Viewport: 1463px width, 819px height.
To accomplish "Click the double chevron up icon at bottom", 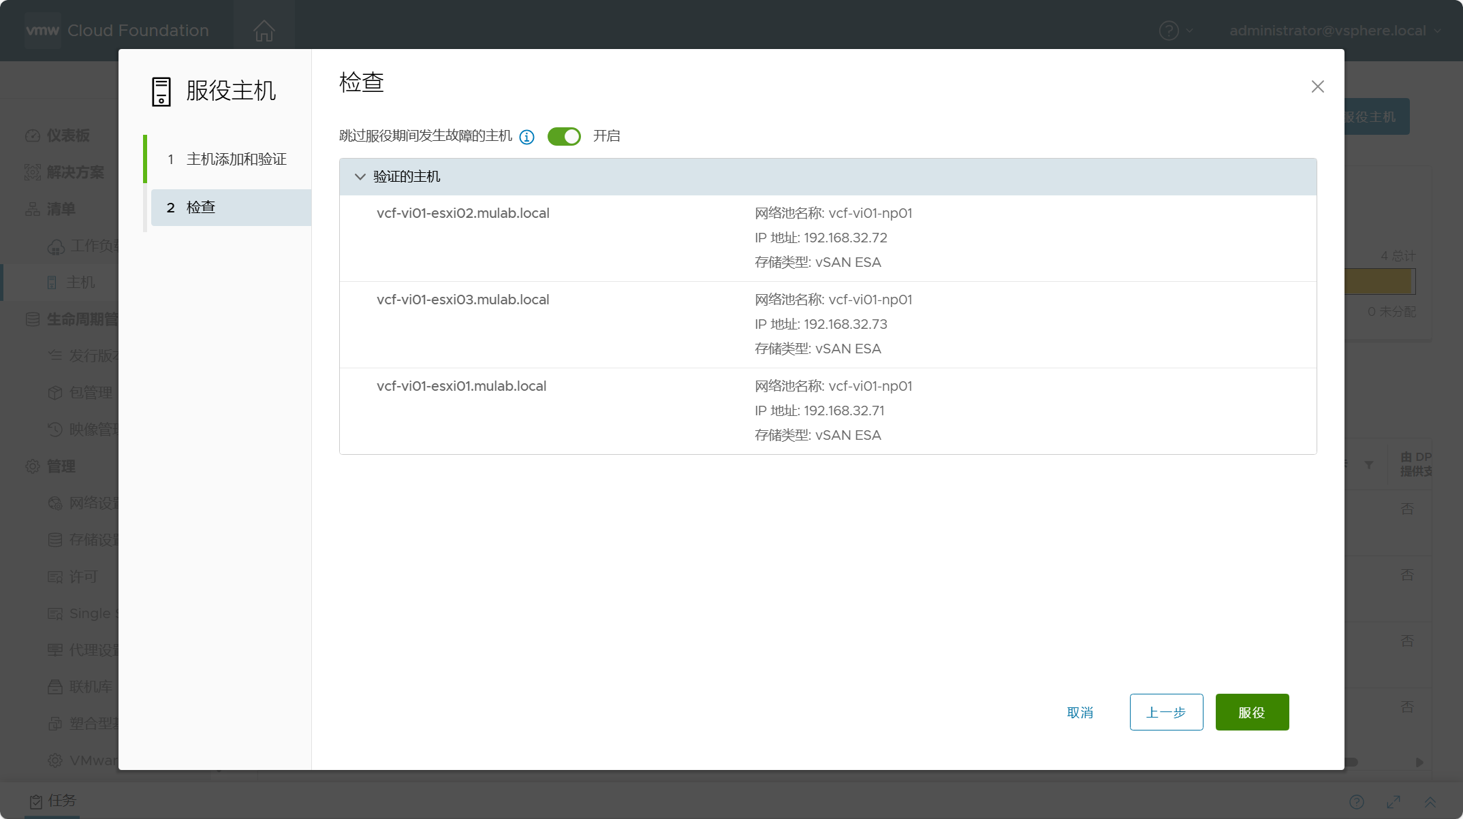I will 1430,802.
